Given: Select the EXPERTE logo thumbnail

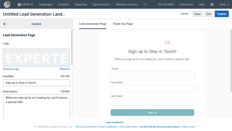Looking at the screenshot, I should (37, 58).
